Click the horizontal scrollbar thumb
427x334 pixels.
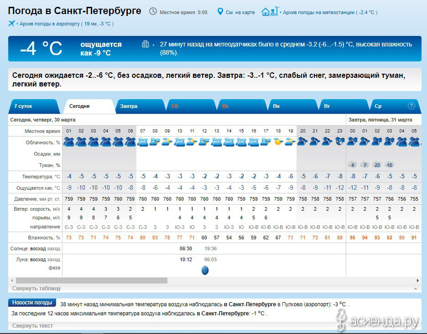[x=92, y=280]
